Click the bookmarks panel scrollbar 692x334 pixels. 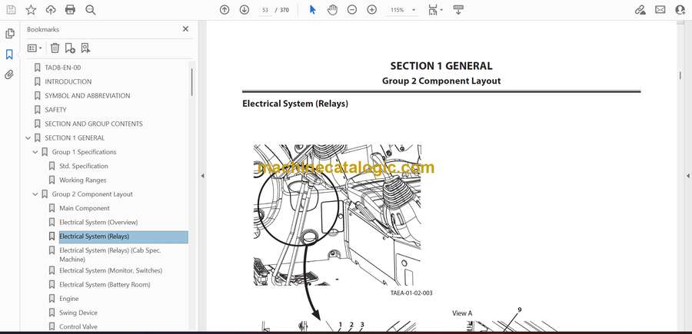[191, 82]
